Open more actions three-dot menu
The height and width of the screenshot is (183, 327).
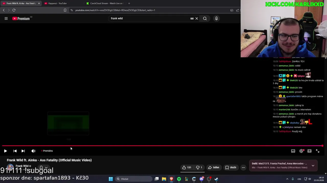(243, 167)
